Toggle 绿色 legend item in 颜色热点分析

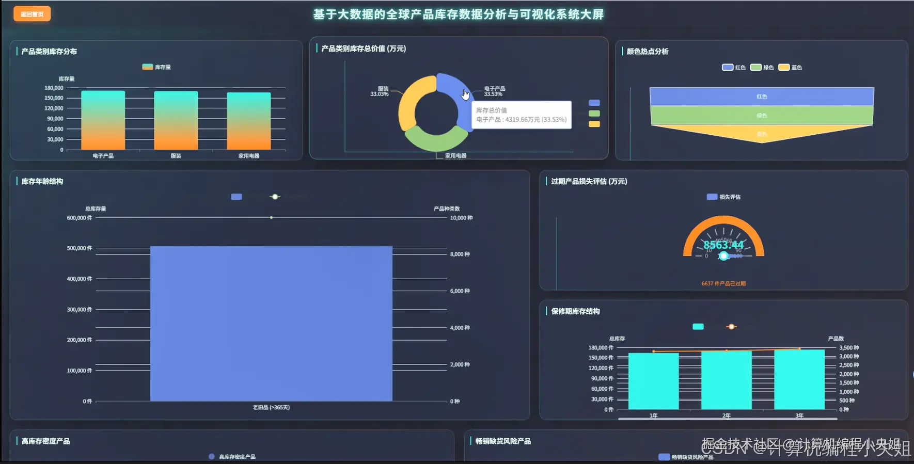pos(762,68)
